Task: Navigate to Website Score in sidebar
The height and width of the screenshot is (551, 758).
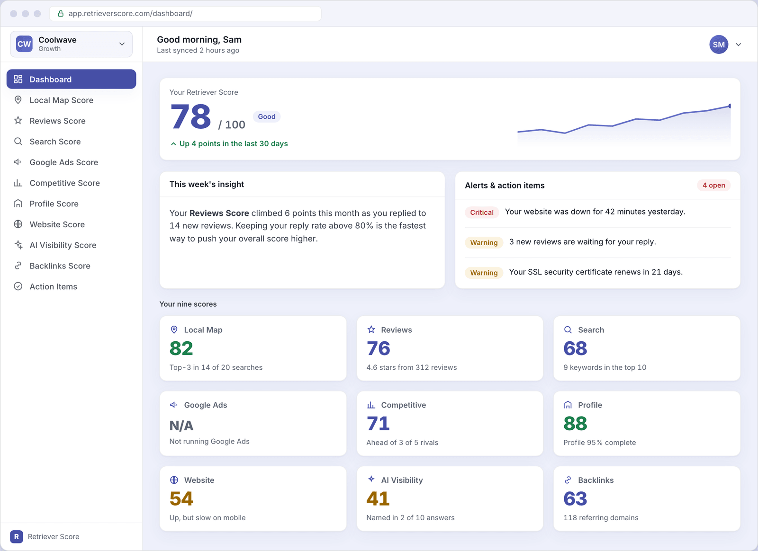Action: pos(71,224)
